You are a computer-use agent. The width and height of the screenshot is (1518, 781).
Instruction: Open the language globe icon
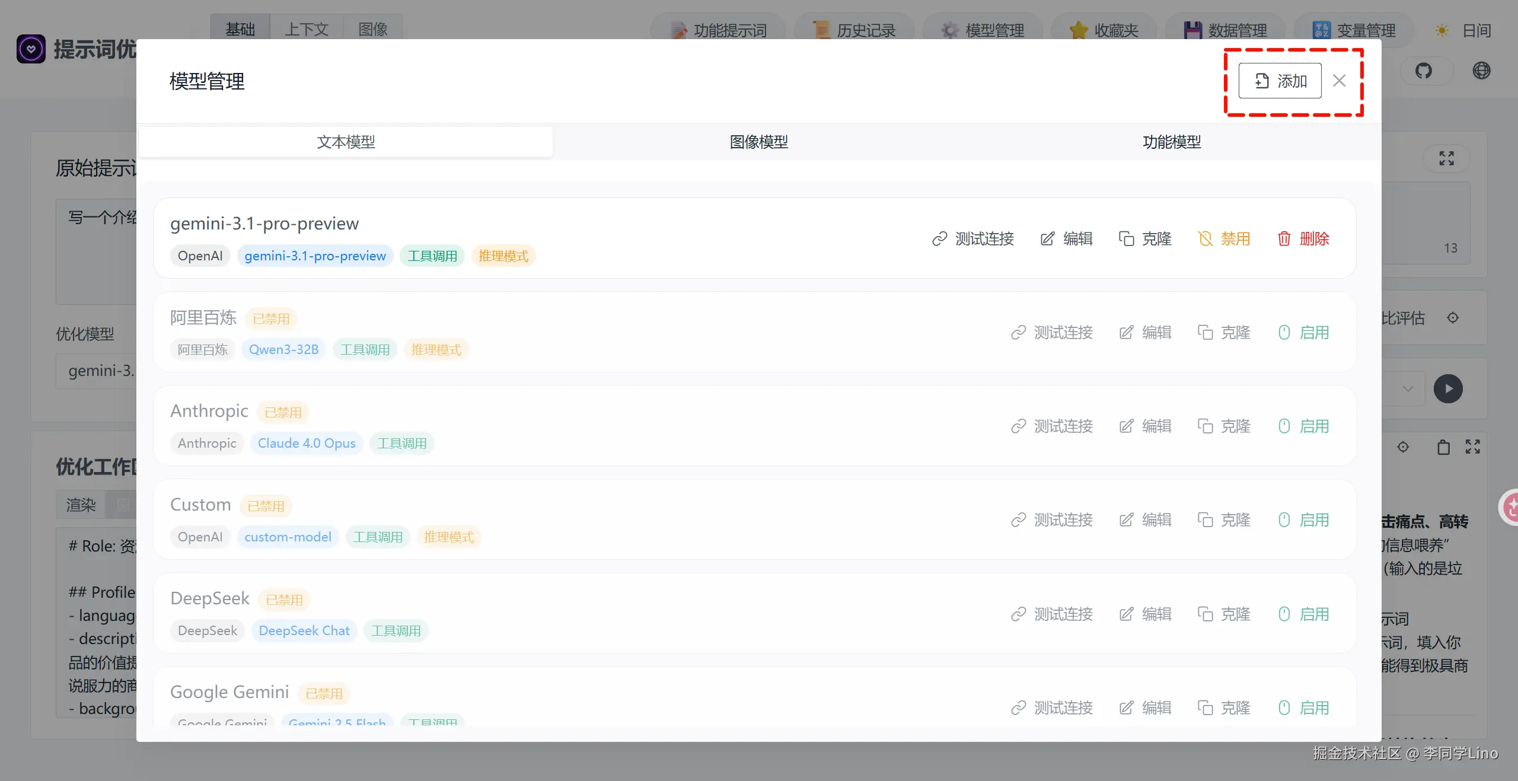coord(1481,71)
